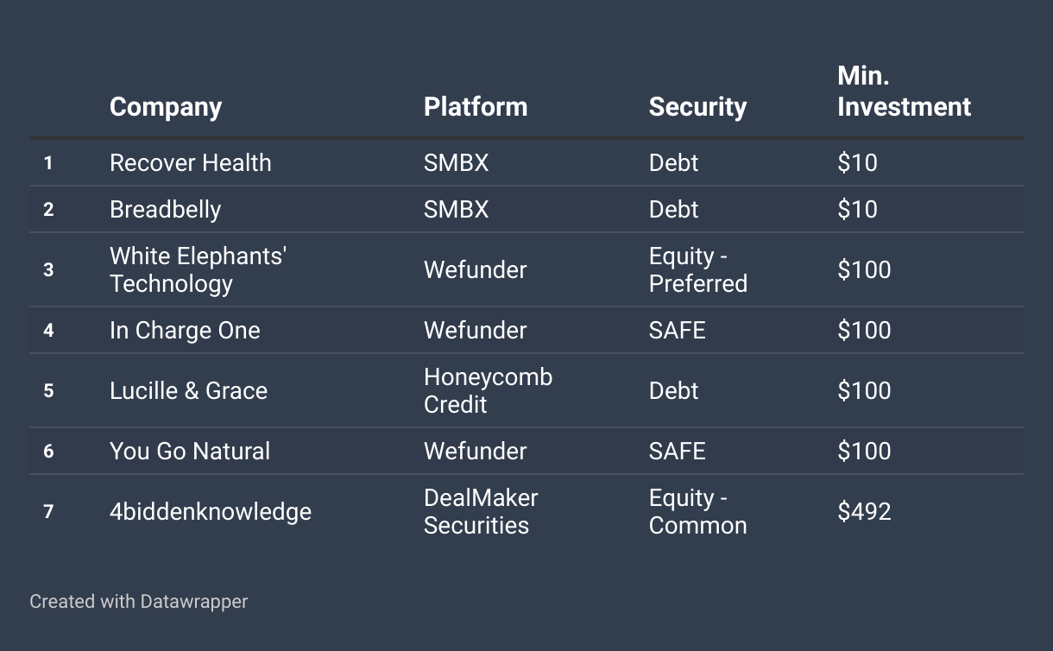Select the Equity - Common security cell
The image size is (1053, 651).
click(698, 511)
